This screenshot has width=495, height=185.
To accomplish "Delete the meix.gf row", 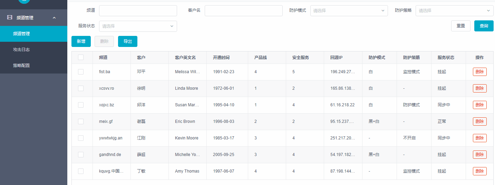I will [x=480, y=121].
